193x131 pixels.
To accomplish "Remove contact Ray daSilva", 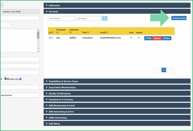I will coord(157,38).
